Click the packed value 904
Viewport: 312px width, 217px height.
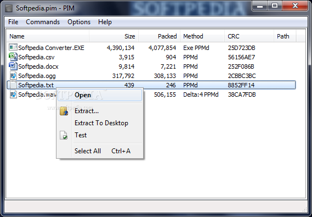(x=171, y=57)
